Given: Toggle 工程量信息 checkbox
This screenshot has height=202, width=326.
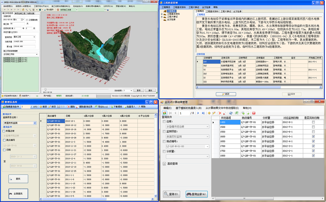Looking at the screenshot, I should point(27,20).
